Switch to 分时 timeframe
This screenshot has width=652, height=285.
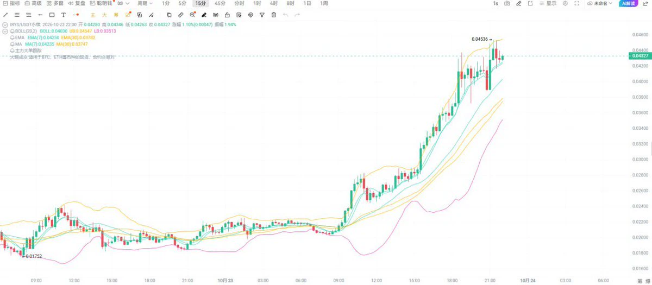click(239, 3)
